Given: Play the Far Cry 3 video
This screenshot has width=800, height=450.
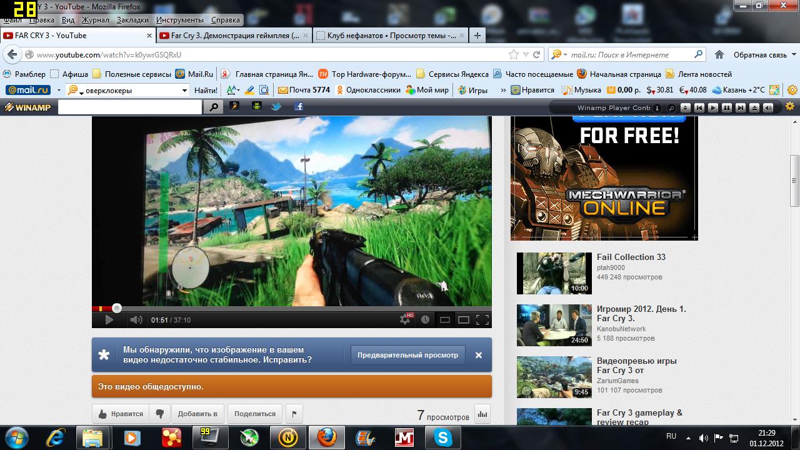Looking at the screenshot, I should point(109,320).
